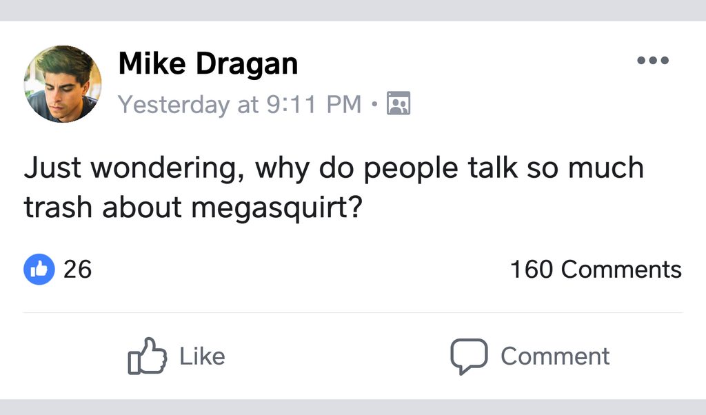This screenshot has width=706, height=415.
Task: Click the dot separator after the timestamp
Action: click(374, 105)
